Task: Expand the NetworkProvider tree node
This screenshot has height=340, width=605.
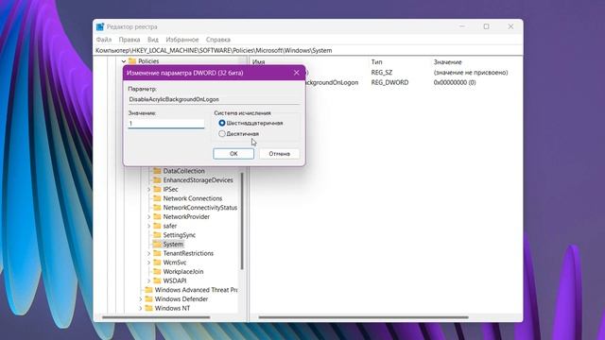Action: pos(149,216)
